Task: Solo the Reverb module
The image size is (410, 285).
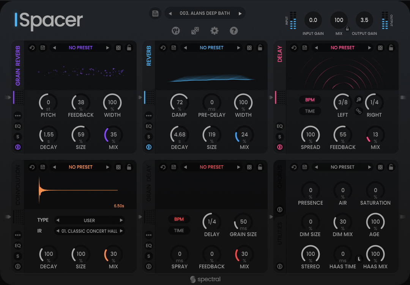Action: pyautogui.click(x=149, y=137)
